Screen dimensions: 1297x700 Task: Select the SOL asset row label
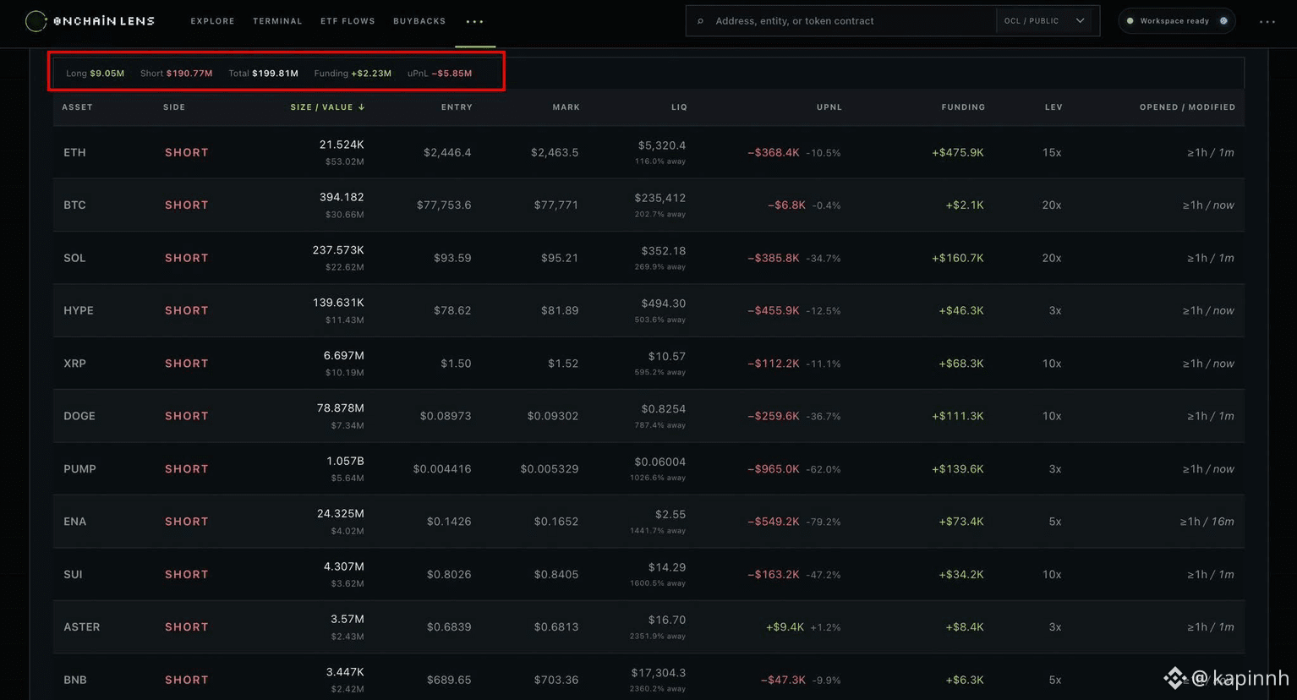pos(74,259)
